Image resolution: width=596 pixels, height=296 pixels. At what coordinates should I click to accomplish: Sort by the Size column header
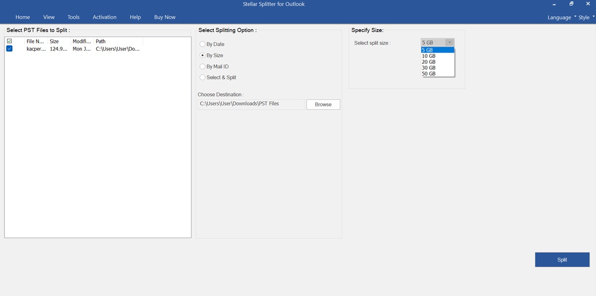tap(59, 41)
